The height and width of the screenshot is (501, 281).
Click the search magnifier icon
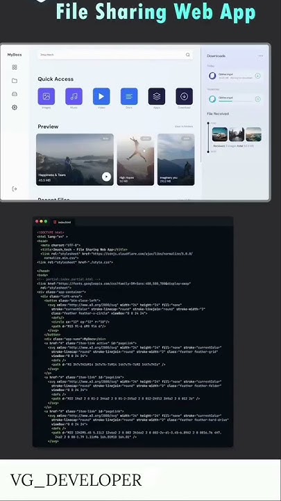(x=187, y=55)
